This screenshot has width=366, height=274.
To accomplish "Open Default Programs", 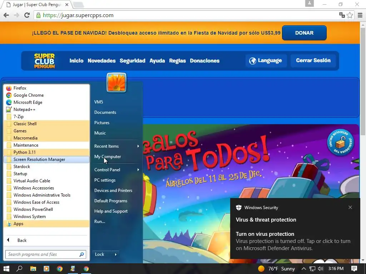I will [111, 201].
